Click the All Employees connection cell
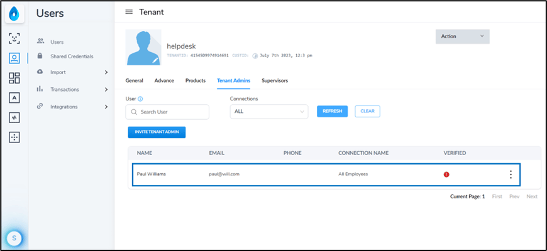Screen dimensions: 547x251 [x=353, y=174]
